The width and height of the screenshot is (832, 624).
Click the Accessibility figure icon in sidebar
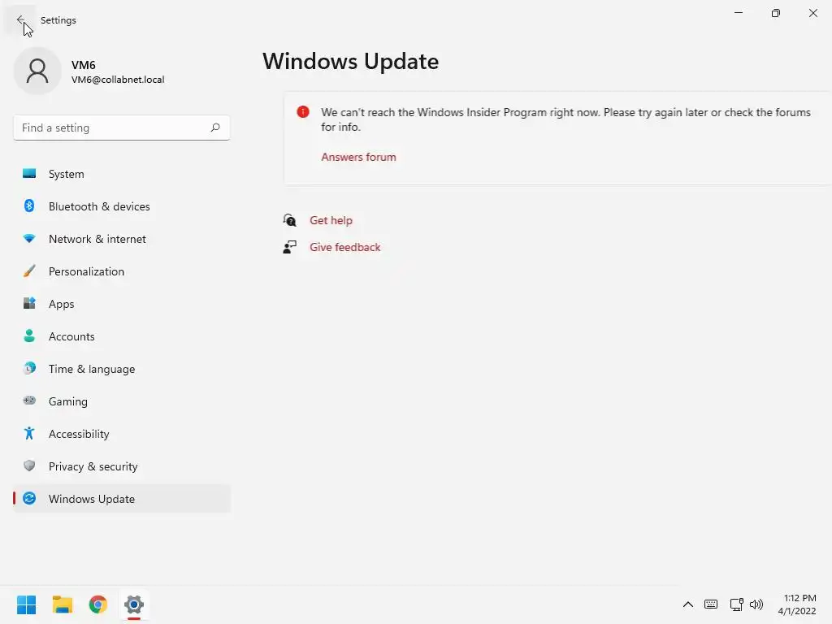click(29, 434)
